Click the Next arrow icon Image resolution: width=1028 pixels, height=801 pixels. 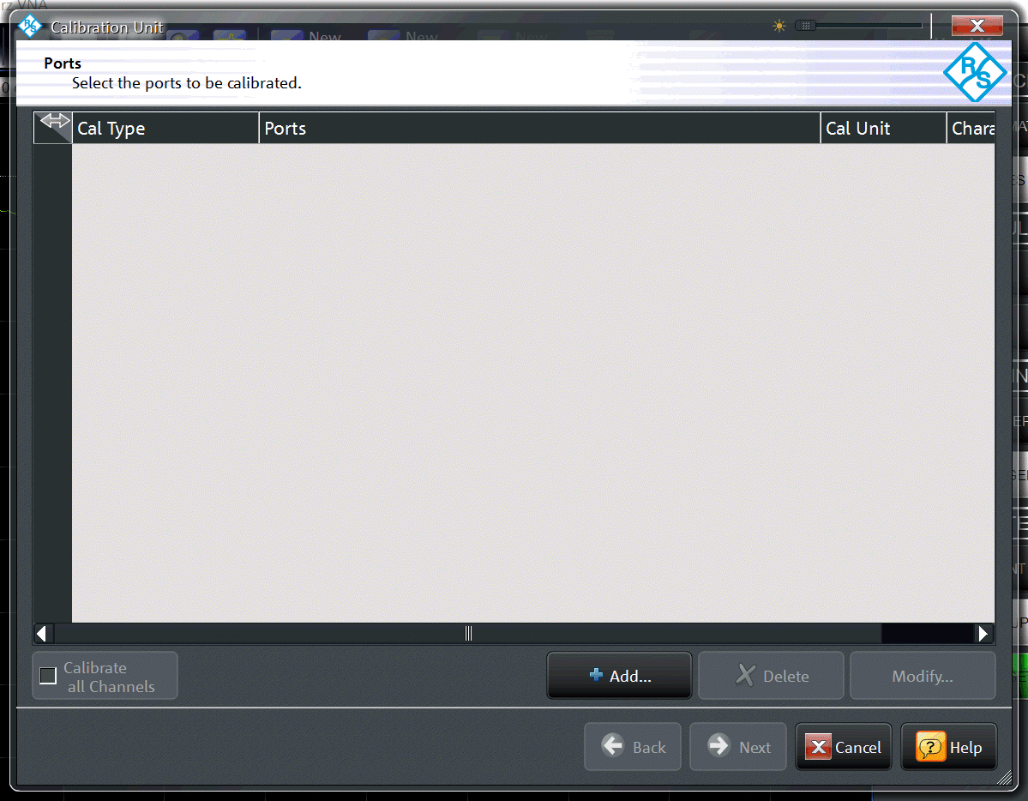718,746
